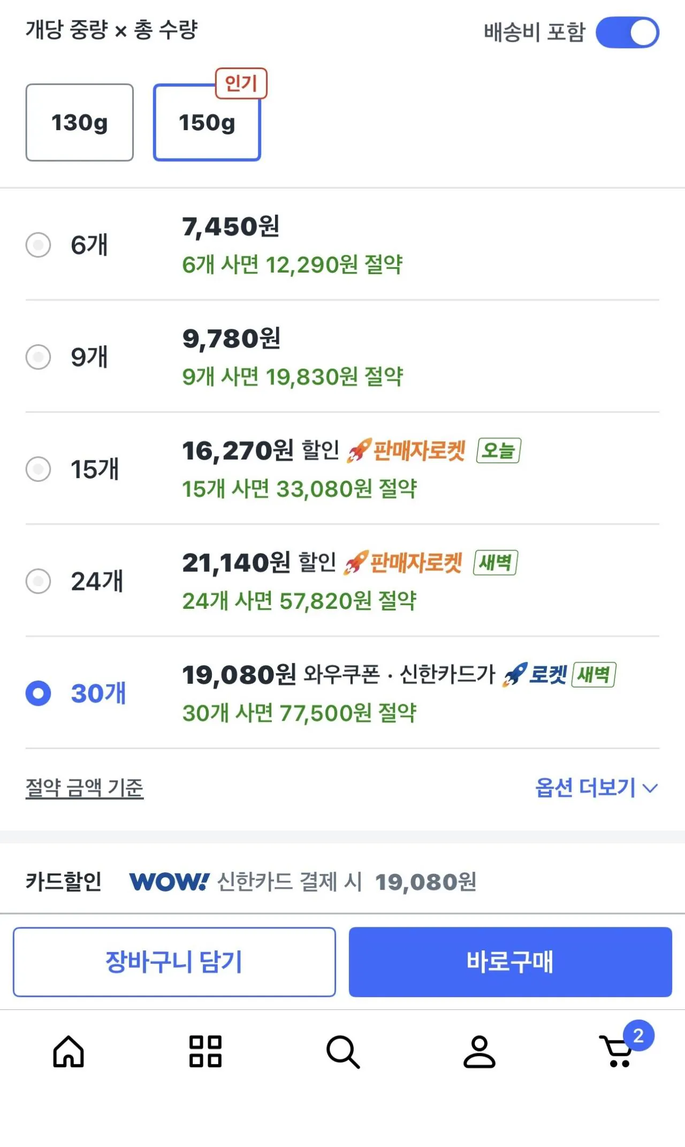Select the 6개 quantity radio button
The height and width of the screenshot is (1147, 685).
tap(39, 245)
